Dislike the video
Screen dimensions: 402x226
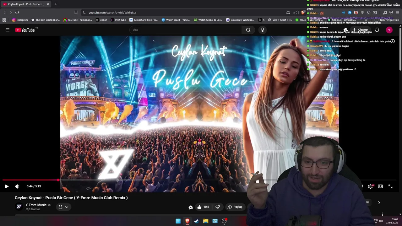point(218,207)
